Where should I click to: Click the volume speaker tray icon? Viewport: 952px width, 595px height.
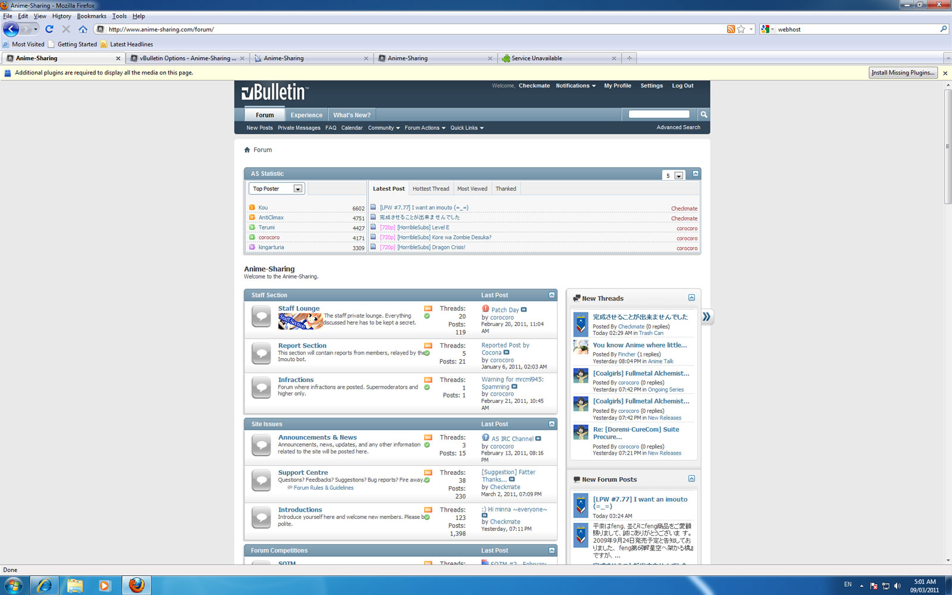[897, 585]
